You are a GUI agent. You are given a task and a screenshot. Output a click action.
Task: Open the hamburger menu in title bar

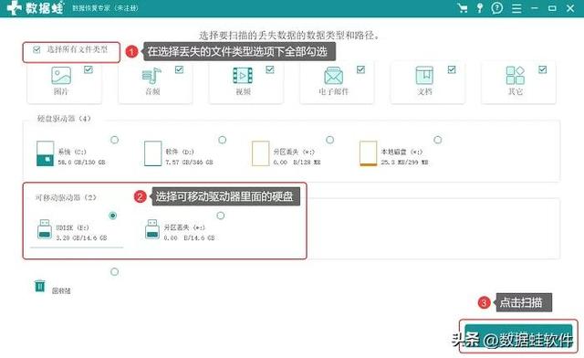[516, 8]
